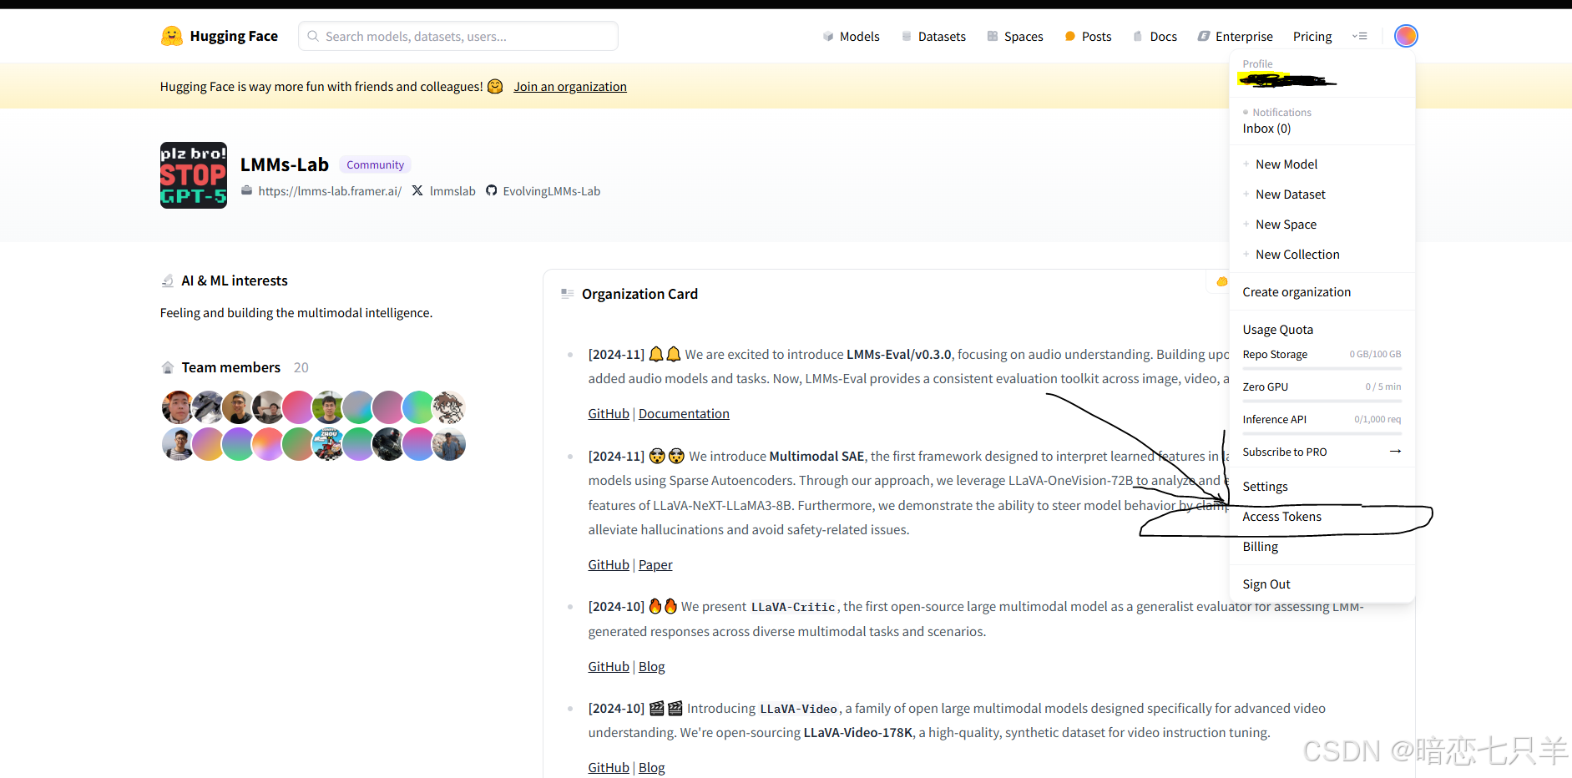Viewport: 1572px width, 778px height.
Task: Choose New Dataset from dropdown menu
Action: (1291, 194)
